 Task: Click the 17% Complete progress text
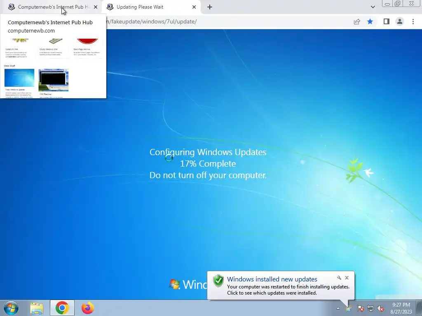208,164
